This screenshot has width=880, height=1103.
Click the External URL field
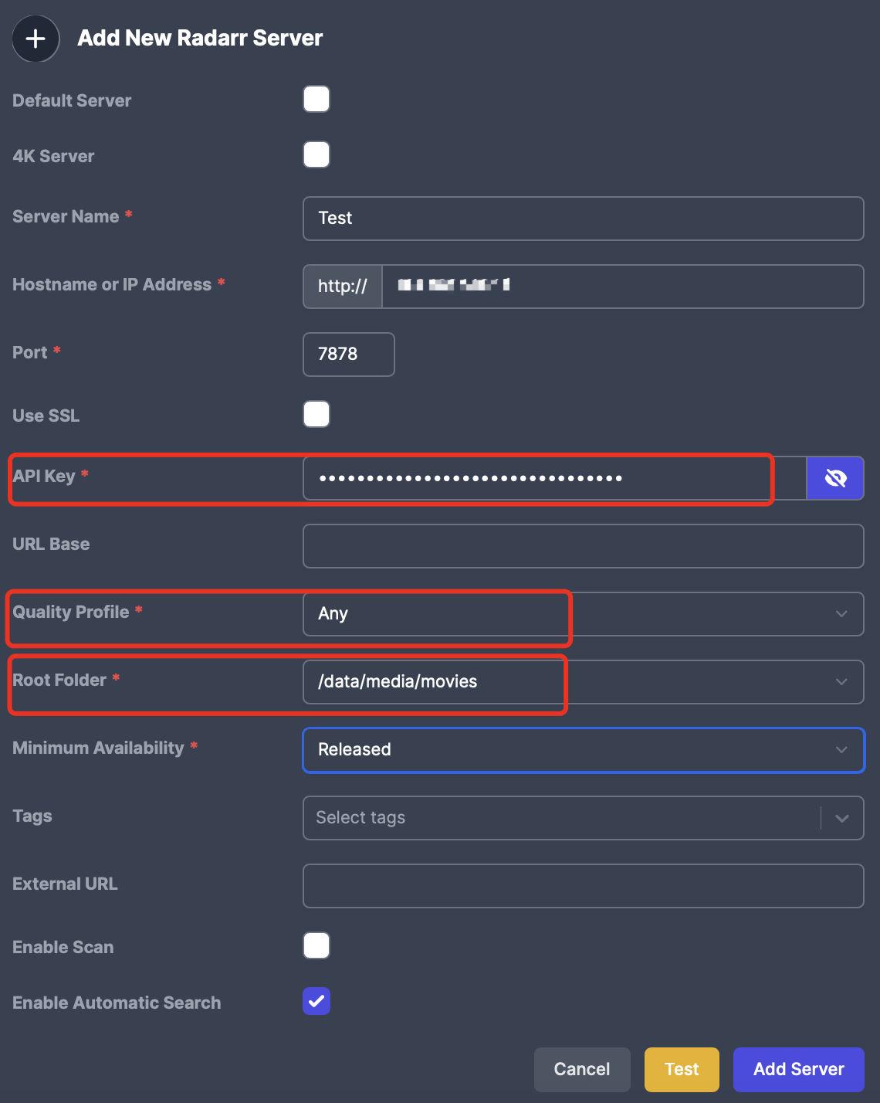(583, 886)
